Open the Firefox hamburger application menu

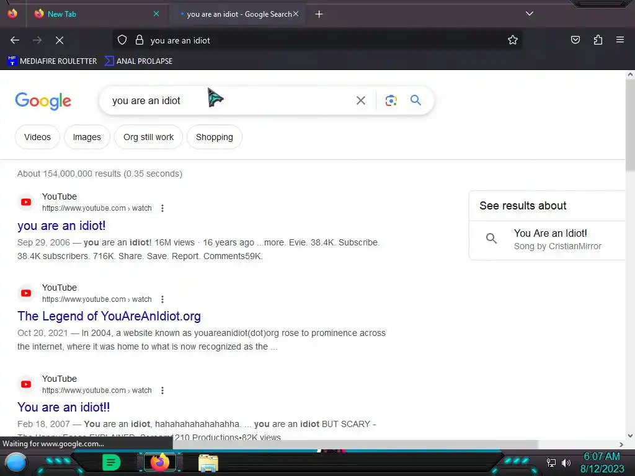coord(619,40)
